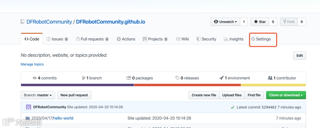The width and height of the screenshot is (320, 128).
Task: View the 1 contributor list
Action: pos(282,78)
